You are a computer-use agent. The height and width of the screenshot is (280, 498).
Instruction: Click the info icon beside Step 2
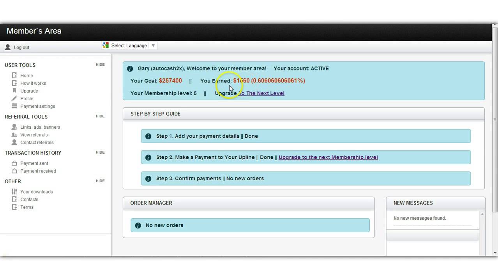(148, 157)
